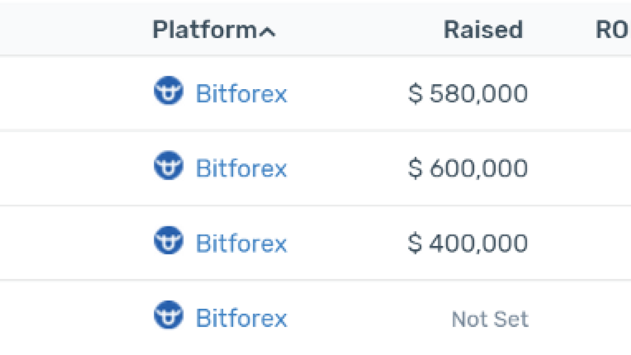Image resolution: width=631 pixels, height=355 pixels.
Task: Click the Bitforex logo icon beside Not Set
Action: click(168, 315)
